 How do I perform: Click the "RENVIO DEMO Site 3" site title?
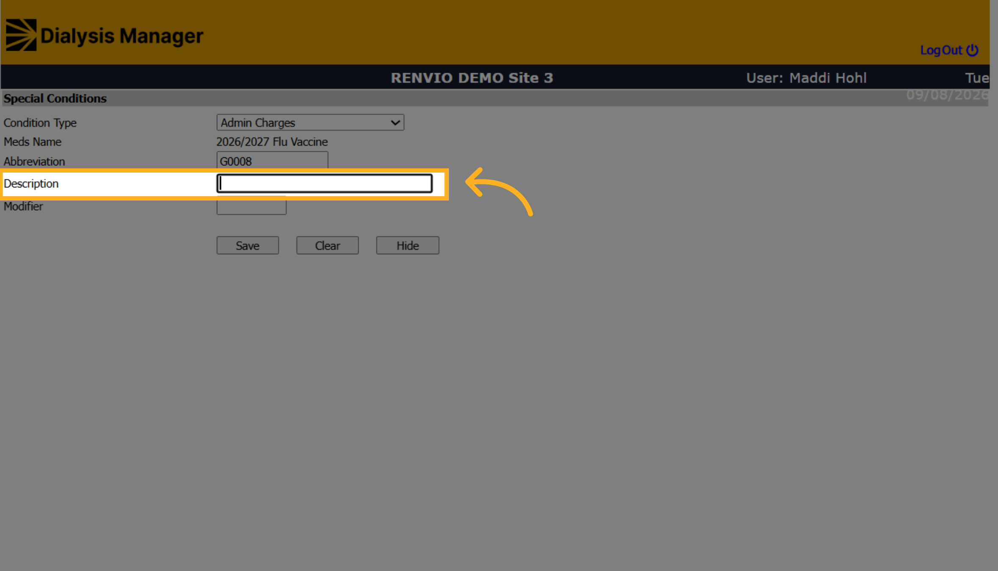(472, 78)
